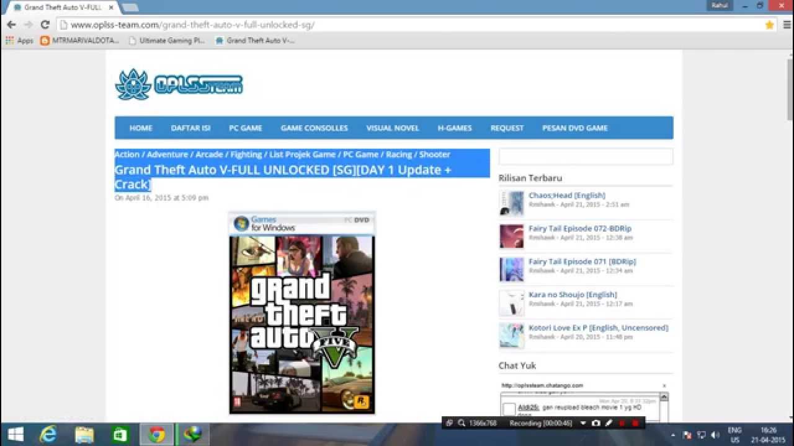Click the Grand Theft Auto V-FULL UNLOCKED post title

click(283, 177)
